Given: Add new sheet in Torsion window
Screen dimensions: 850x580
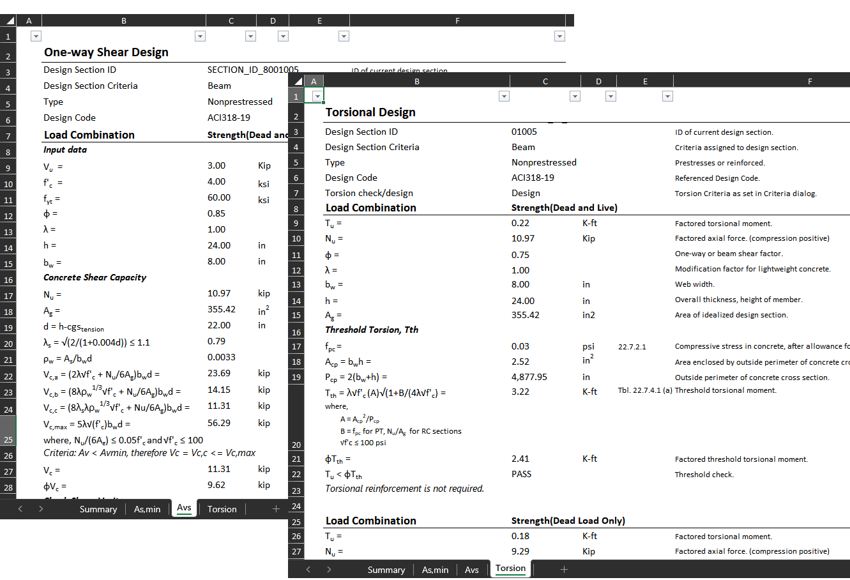Looking at the screenshot, I should point(564,570).
